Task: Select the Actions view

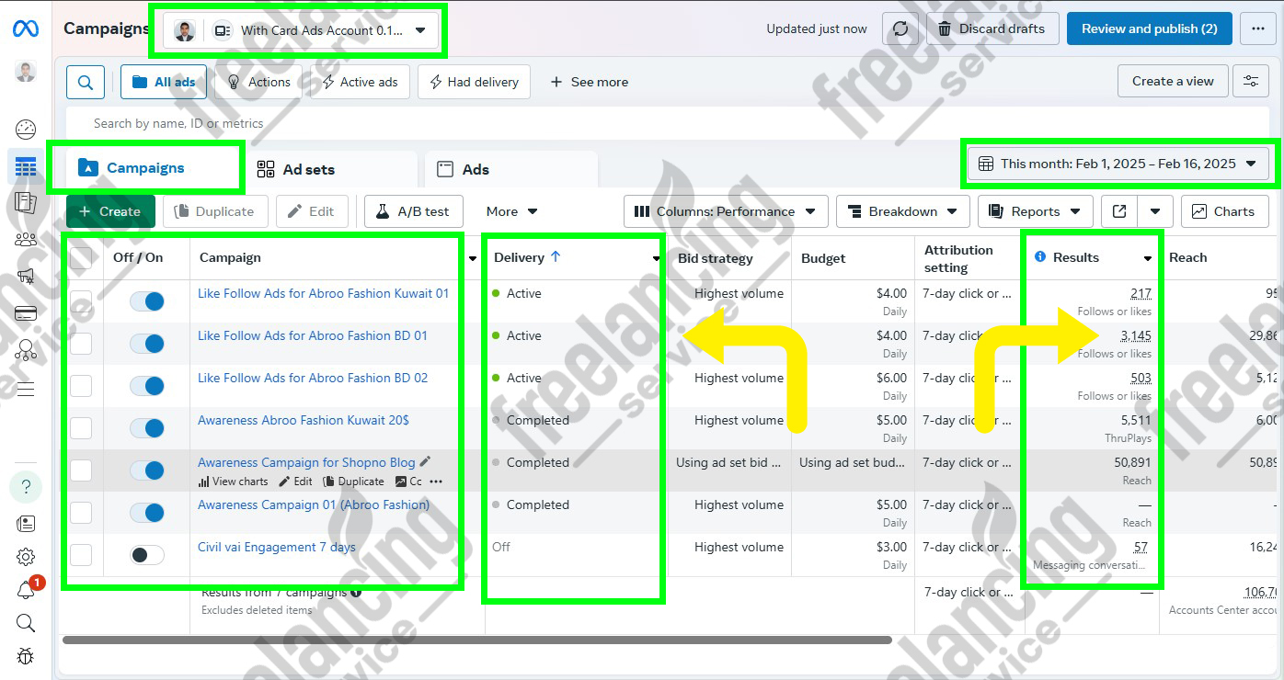Action: [x=258, y=82]
